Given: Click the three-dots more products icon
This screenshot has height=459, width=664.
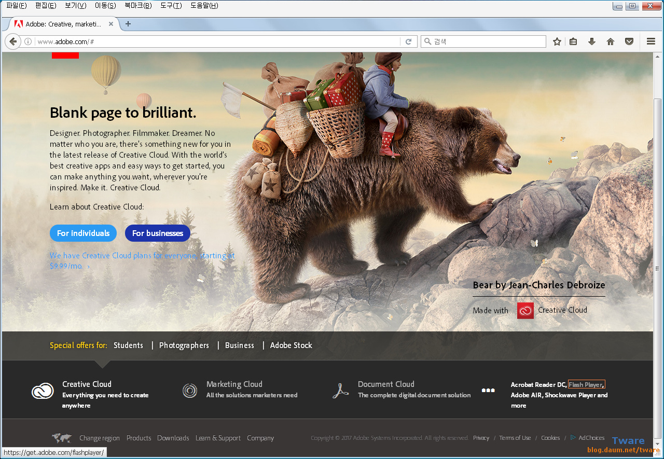Looking at the screenshot, I should tap(488, 391).
